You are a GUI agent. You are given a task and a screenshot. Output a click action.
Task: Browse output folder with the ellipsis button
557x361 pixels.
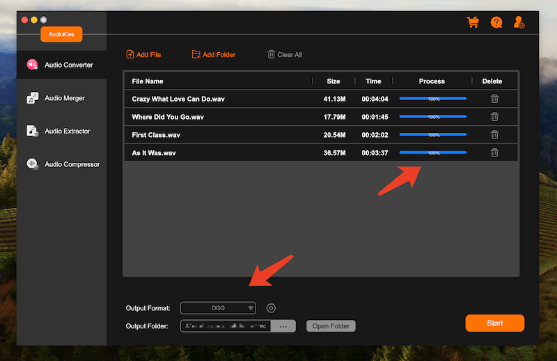point(283,326)
